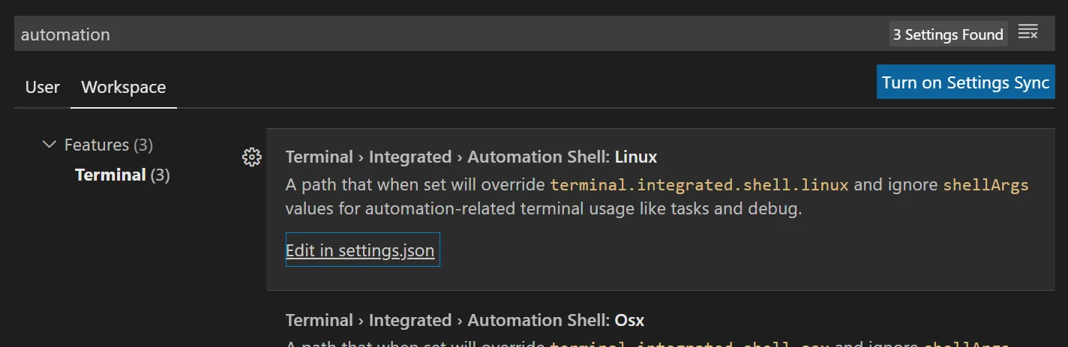Select the Workspace settings tab
1068x347 pixels.
pyautogui.click(x=123, y=88)
